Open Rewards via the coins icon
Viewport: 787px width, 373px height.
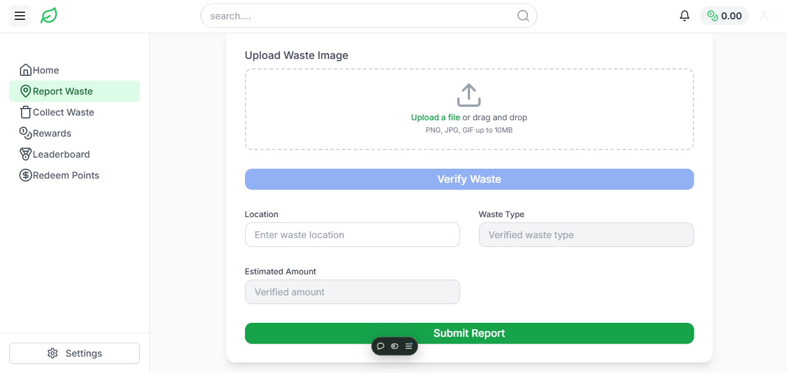tap(25, 133)
